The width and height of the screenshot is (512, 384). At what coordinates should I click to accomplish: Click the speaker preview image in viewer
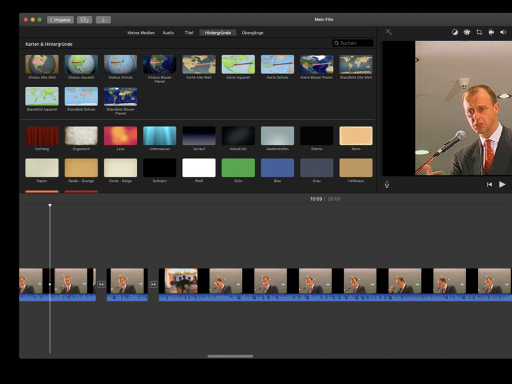463,108
